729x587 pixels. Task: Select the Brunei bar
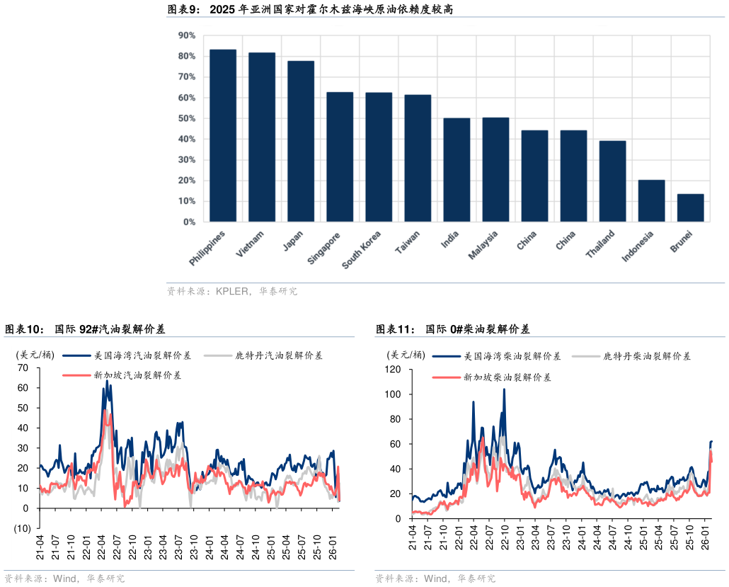(690, 207)
